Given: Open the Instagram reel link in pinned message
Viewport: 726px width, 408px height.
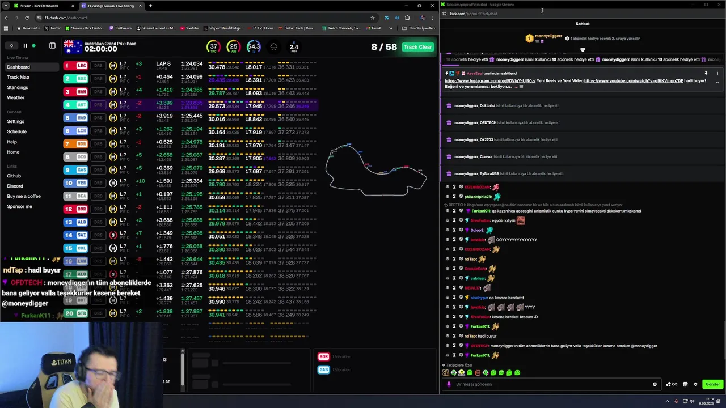Looking at the screenshot, I should (490, 81).
